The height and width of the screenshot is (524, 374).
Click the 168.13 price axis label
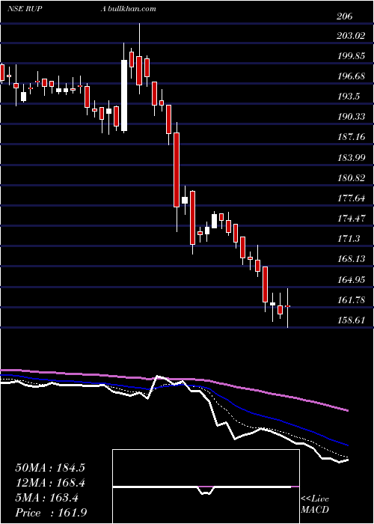click(x=351, y=259)
